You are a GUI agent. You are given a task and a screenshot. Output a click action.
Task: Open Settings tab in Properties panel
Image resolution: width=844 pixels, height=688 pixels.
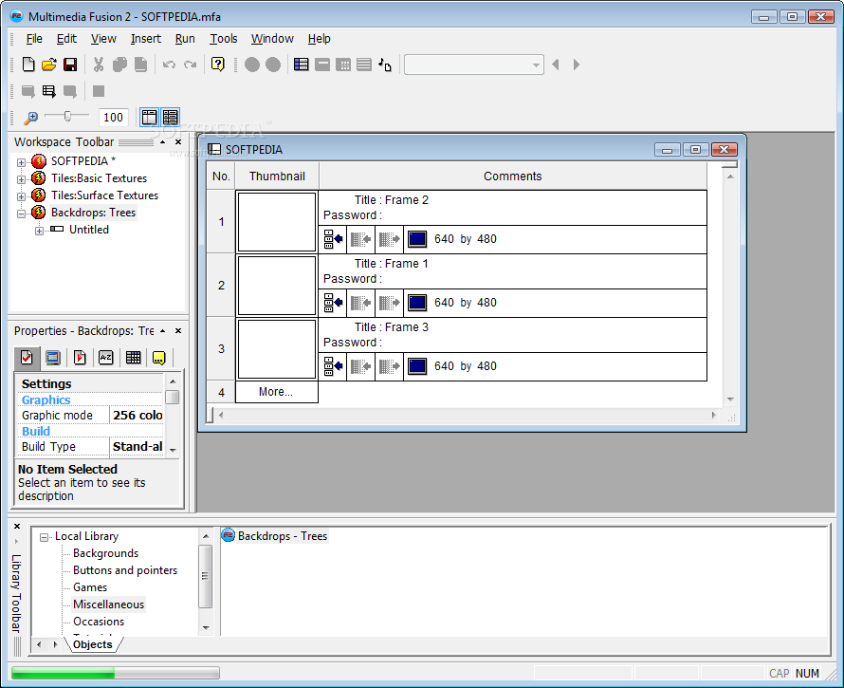click(x=27, y=357)
